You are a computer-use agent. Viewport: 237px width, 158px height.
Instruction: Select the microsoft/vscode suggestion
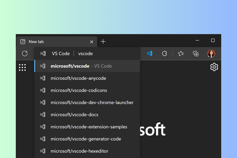[87, 66]
